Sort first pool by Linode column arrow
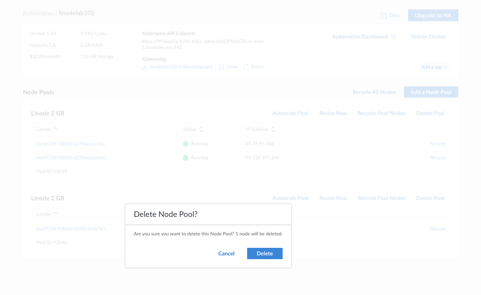 [x=56, y=129]
